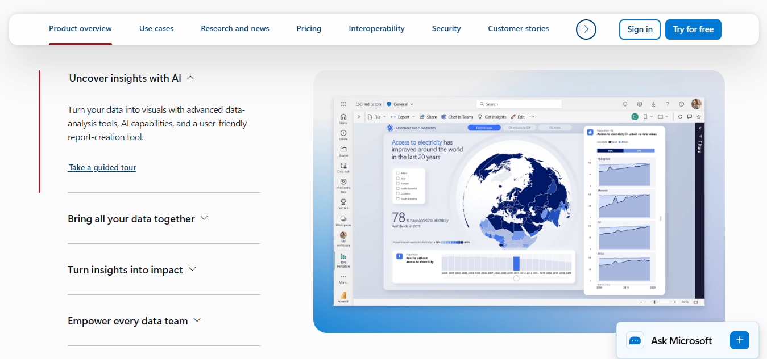
Task: Click the Create plus icon in sidebar
Action: pyautogui.click(x=343, y=133)
